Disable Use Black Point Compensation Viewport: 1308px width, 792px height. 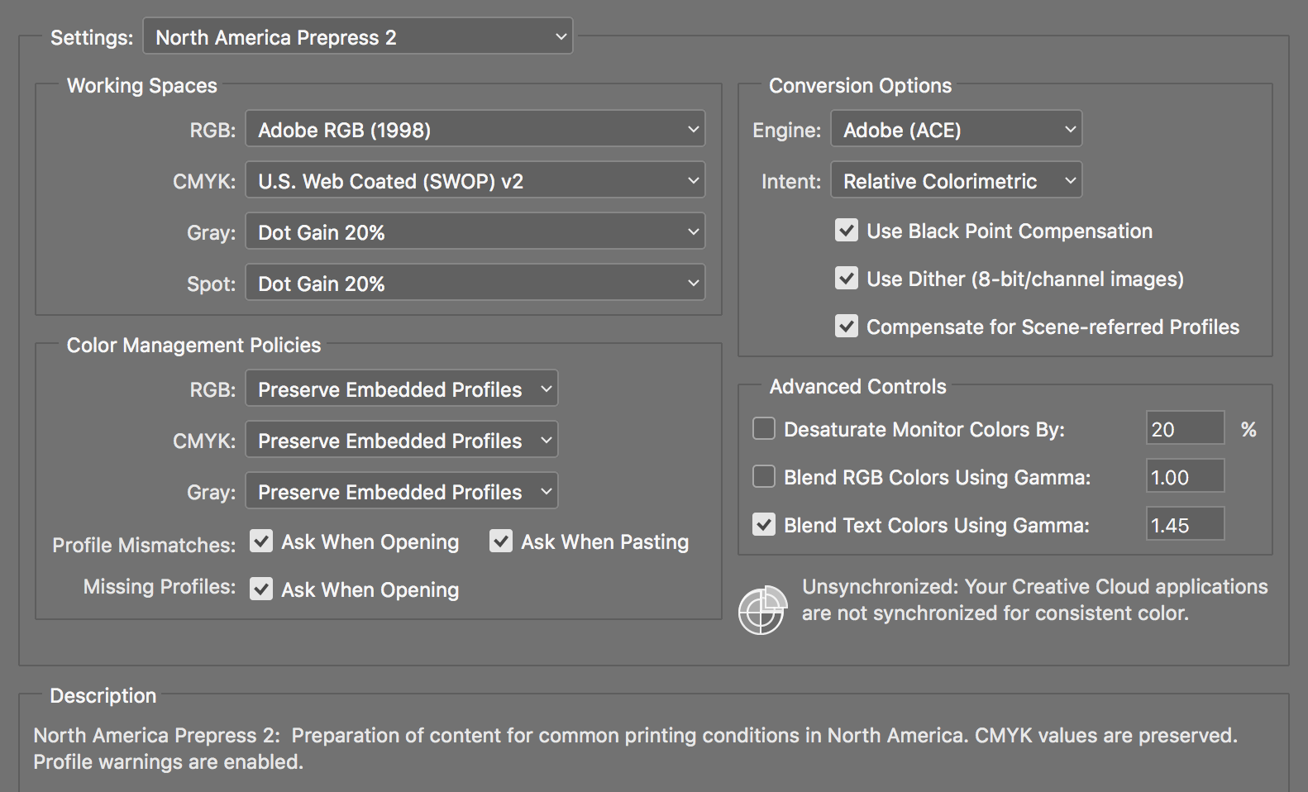tap(846, 231)
